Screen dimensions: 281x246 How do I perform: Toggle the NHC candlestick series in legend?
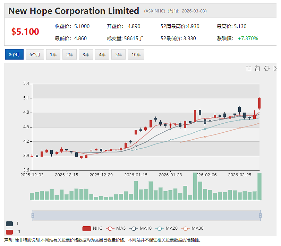pyautogui.click(x=92, y=228)
